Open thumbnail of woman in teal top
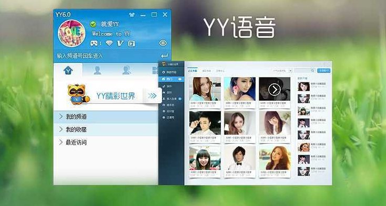This screenshot has width=386, height=206. coord(205,89)
